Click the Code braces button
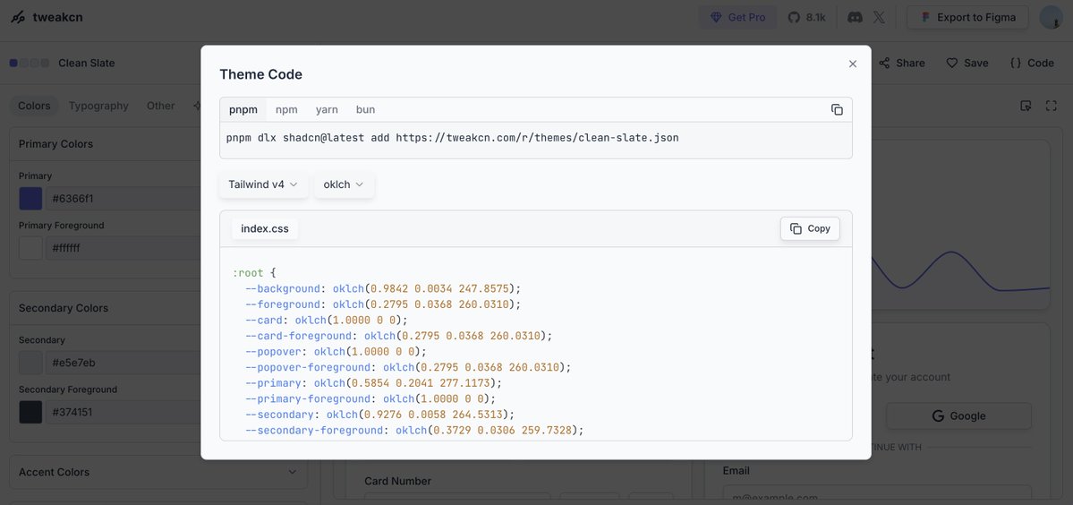 [1032, 63]
